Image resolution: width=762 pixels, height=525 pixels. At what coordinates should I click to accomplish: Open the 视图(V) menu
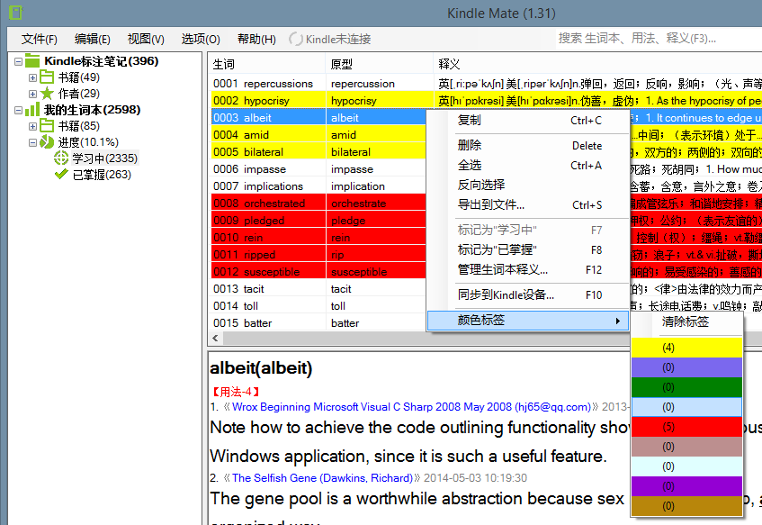tap(146, 39)
